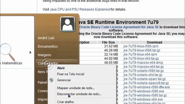The height and width of the screenshot is (104, 185).
Task: Click the 44.92 MB file size cell
Action: pos(111,58)
